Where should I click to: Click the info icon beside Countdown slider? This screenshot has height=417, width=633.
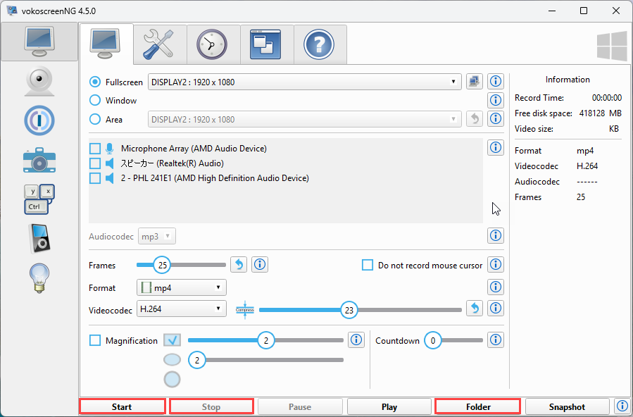tap(495, 340)
